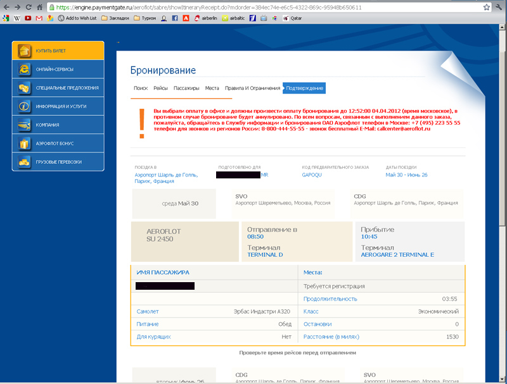
Task: Open the airbaltic bookmark
Action: (x=233, y=18)
